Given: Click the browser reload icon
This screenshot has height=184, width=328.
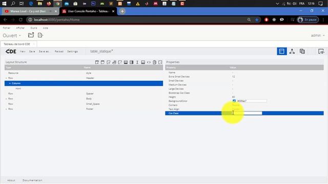Looking at the screenshot, I should coord(20,19).
